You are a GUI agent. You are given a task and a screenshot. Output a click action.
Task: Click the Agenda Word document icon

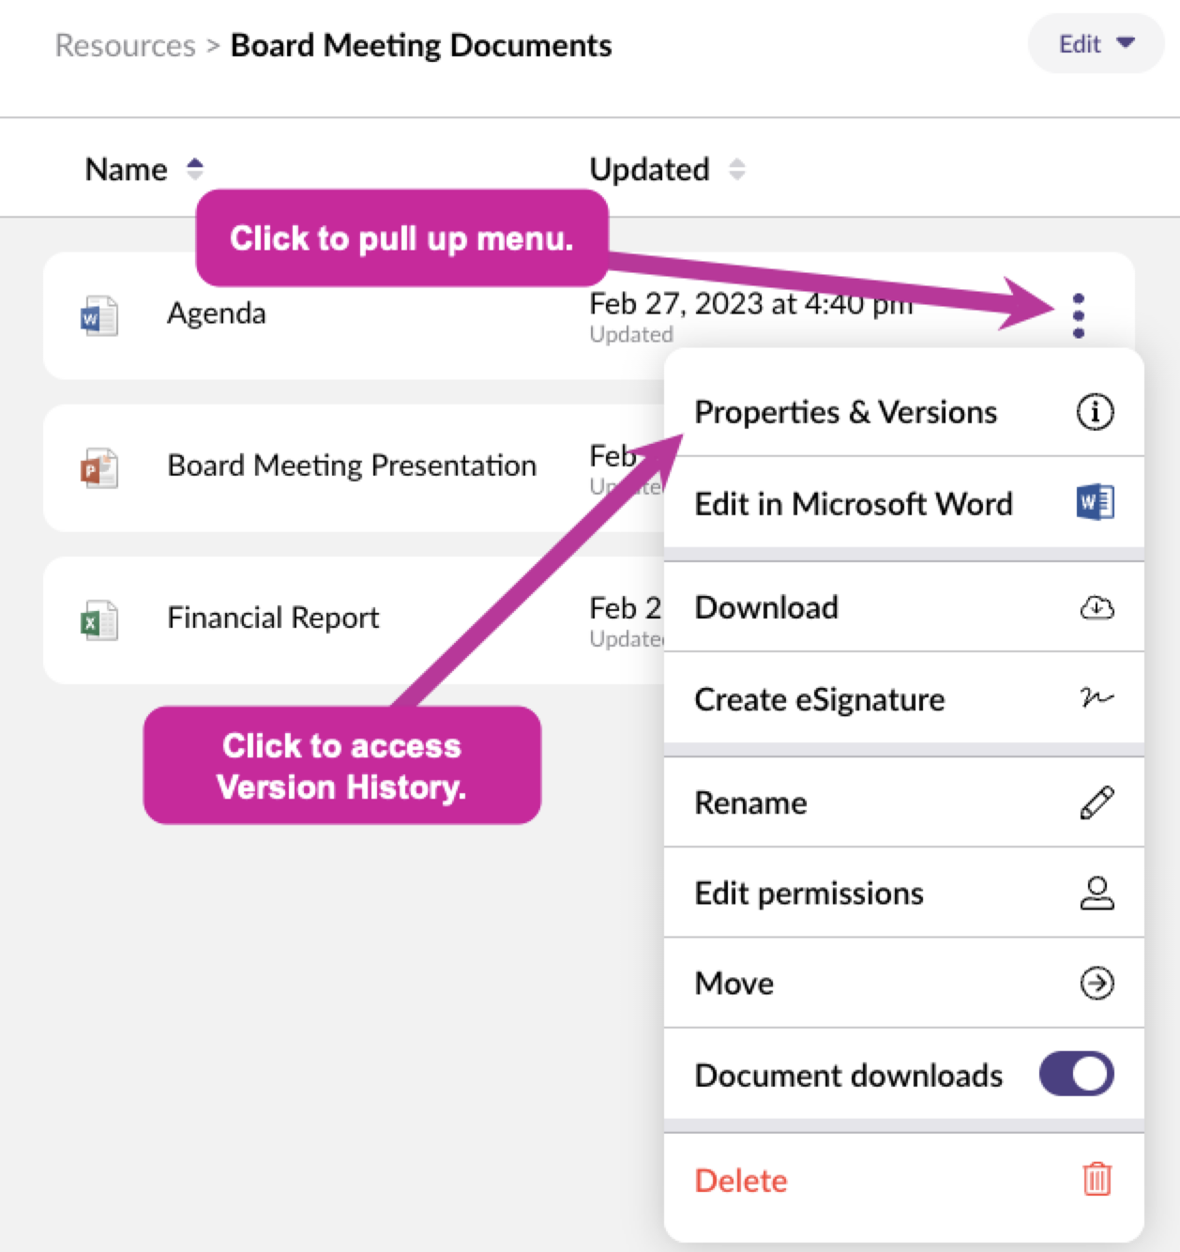tap(98, 316)
